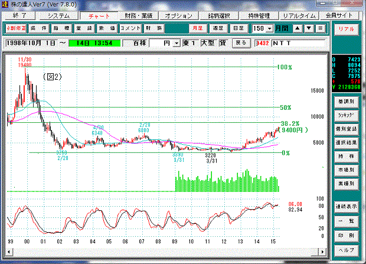Click the stock code field 9432
The image size is (366, 264).
pyautogui.click(x=263, y=43)
